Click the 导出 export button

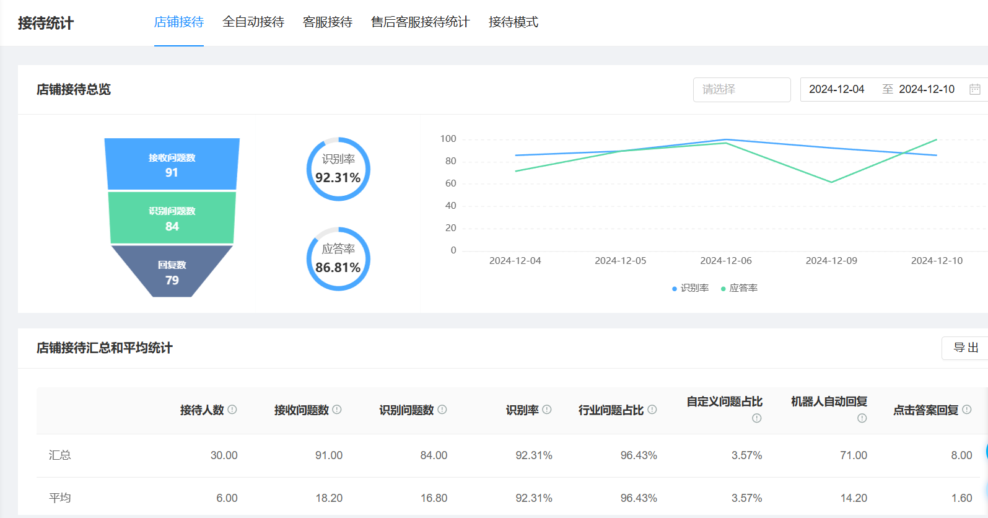(965, 348)
